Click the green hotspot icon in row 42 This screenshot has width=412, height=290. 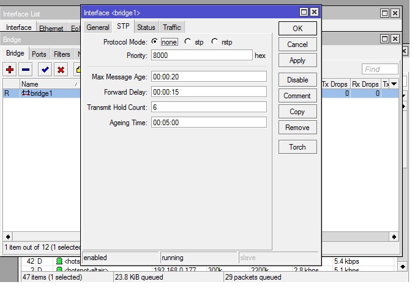59,261
